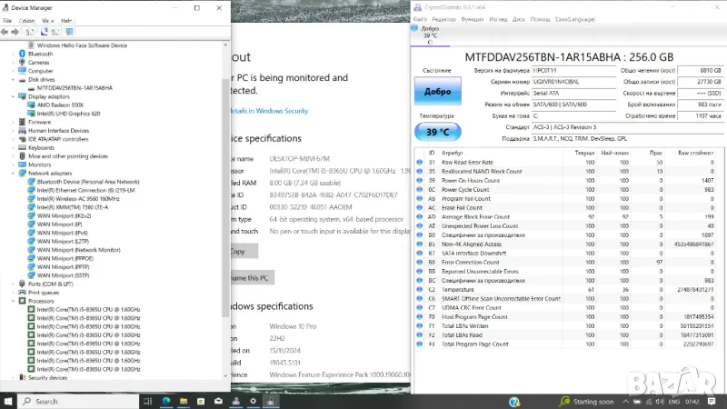Expand the Security devices node
The height and width of the screenshot is (409, 727).
pos(14,377)
